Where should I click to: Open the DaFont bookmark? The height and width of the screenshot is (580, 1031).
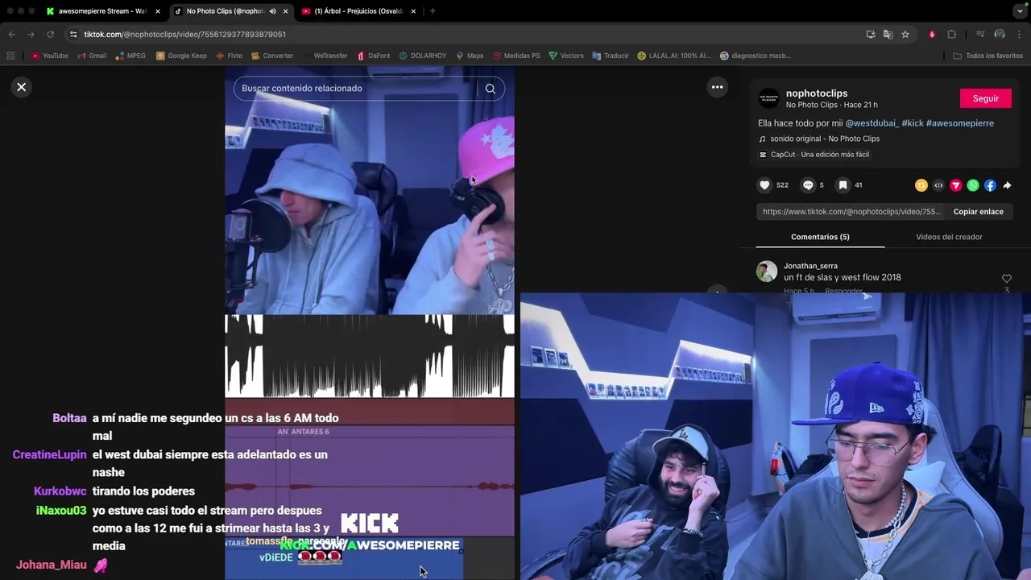click(x=374, y=56)
